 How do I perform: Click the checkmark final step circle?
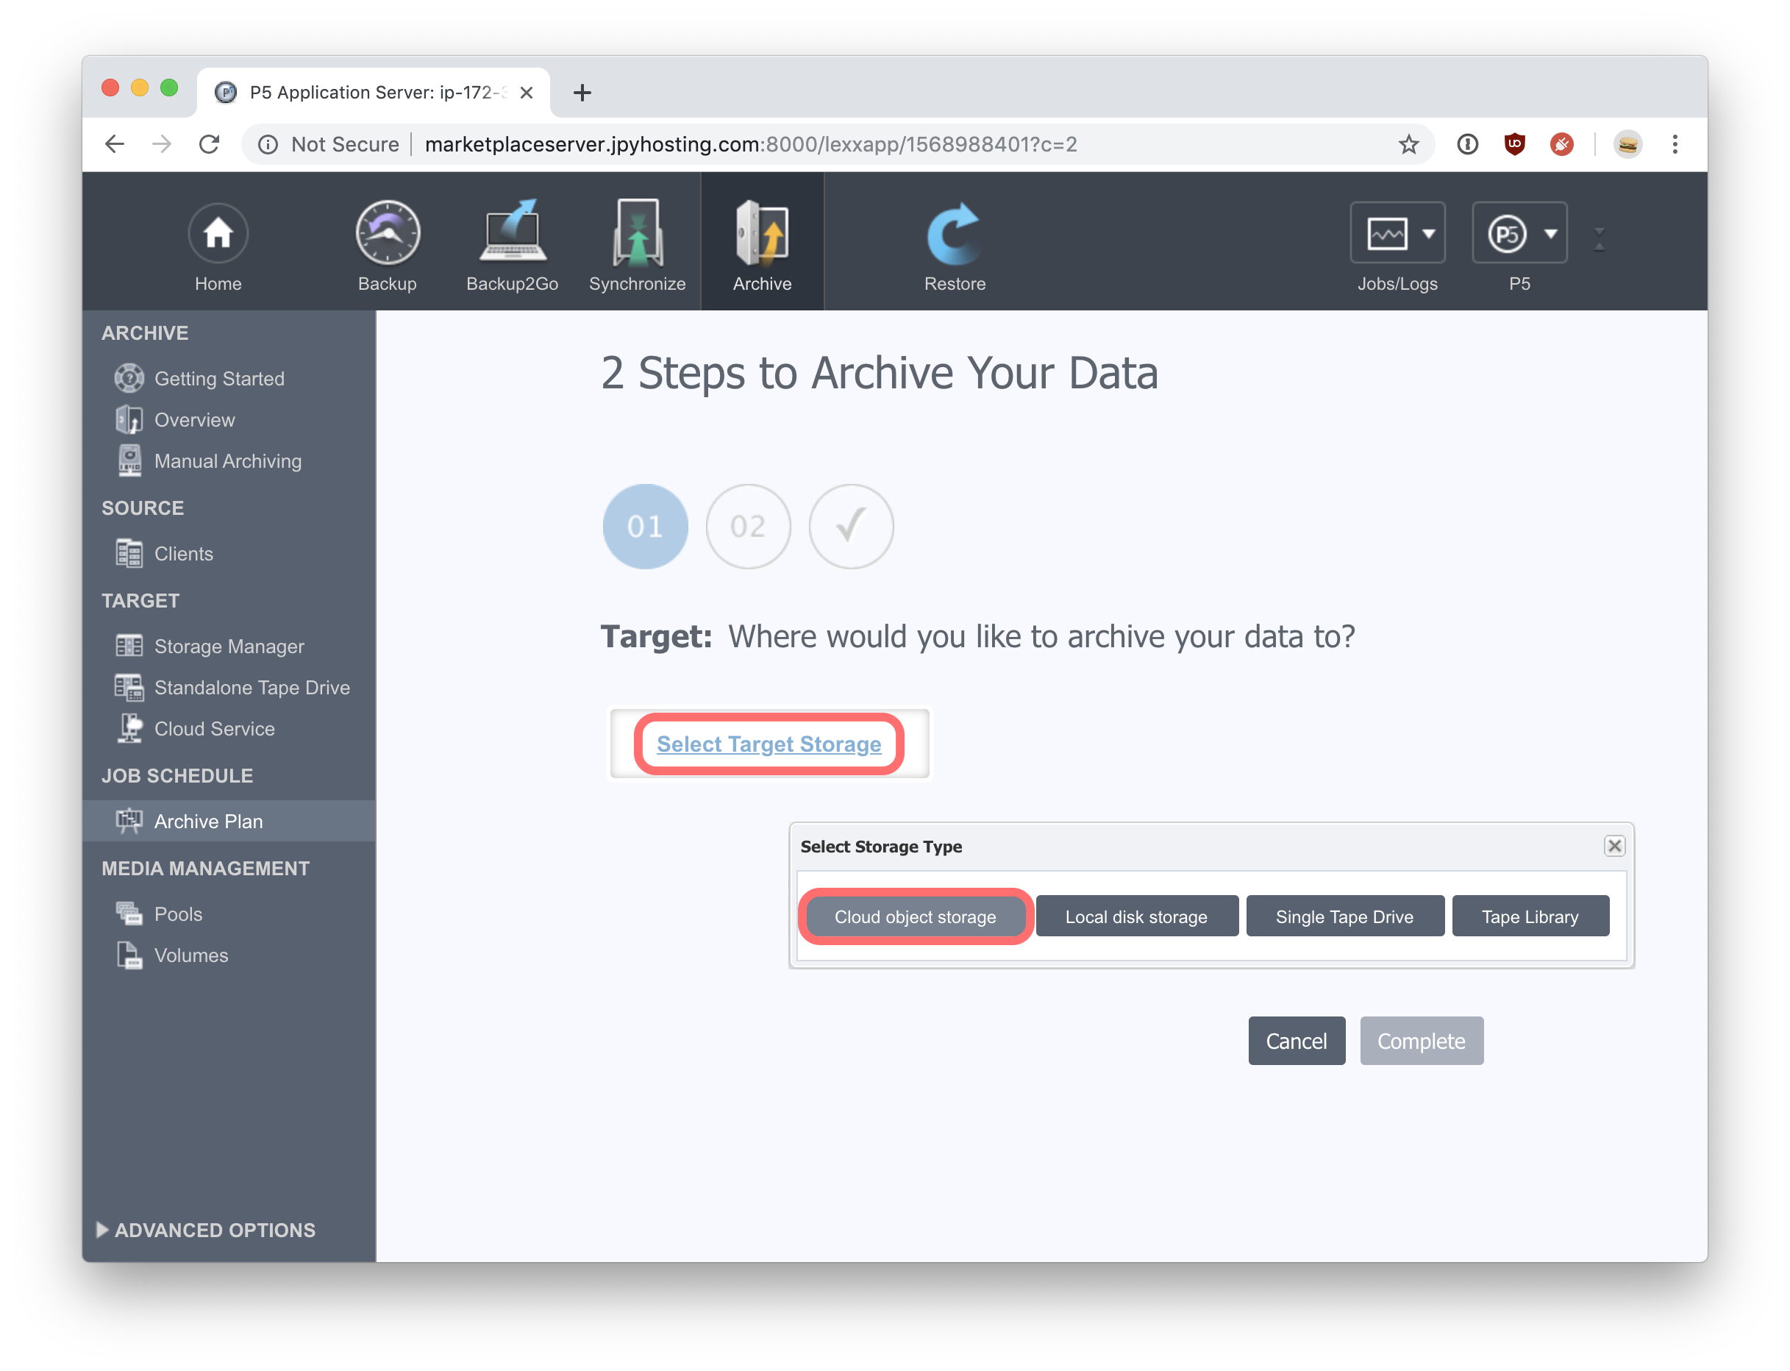click(x=850, y=527)
